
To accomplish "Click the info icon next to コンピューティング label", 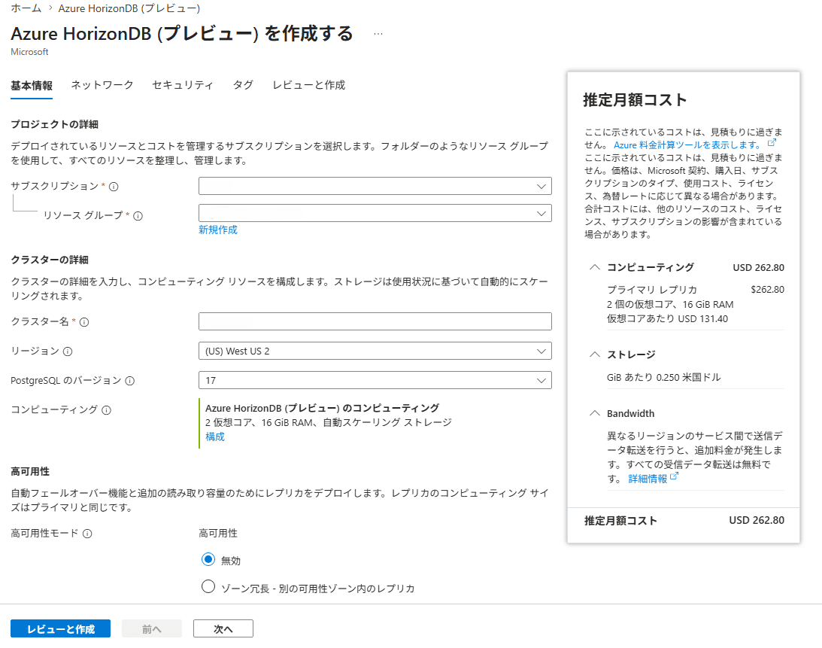I will [x=107, y=410].
